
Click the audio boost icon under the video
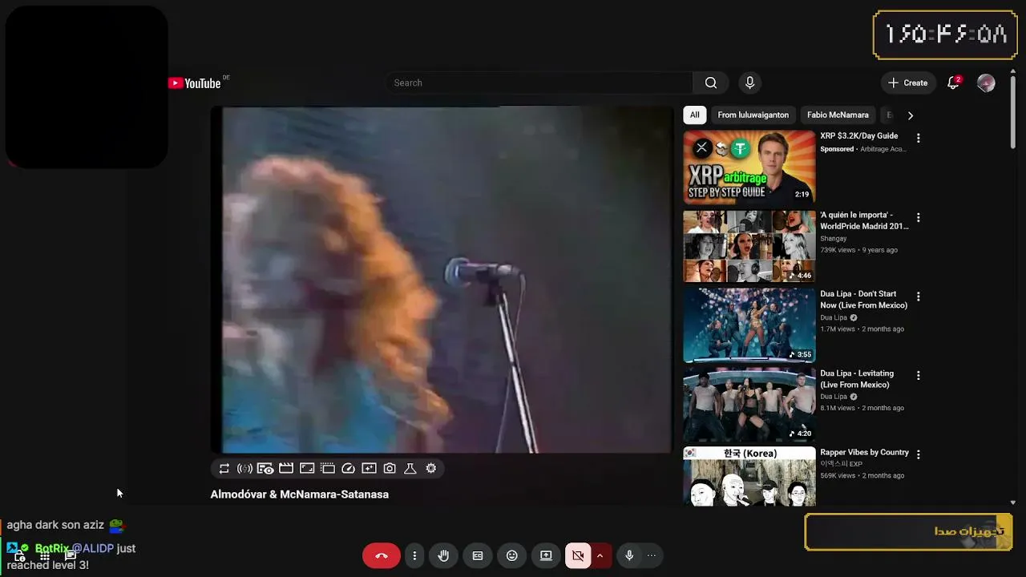(x=244, y=468)
